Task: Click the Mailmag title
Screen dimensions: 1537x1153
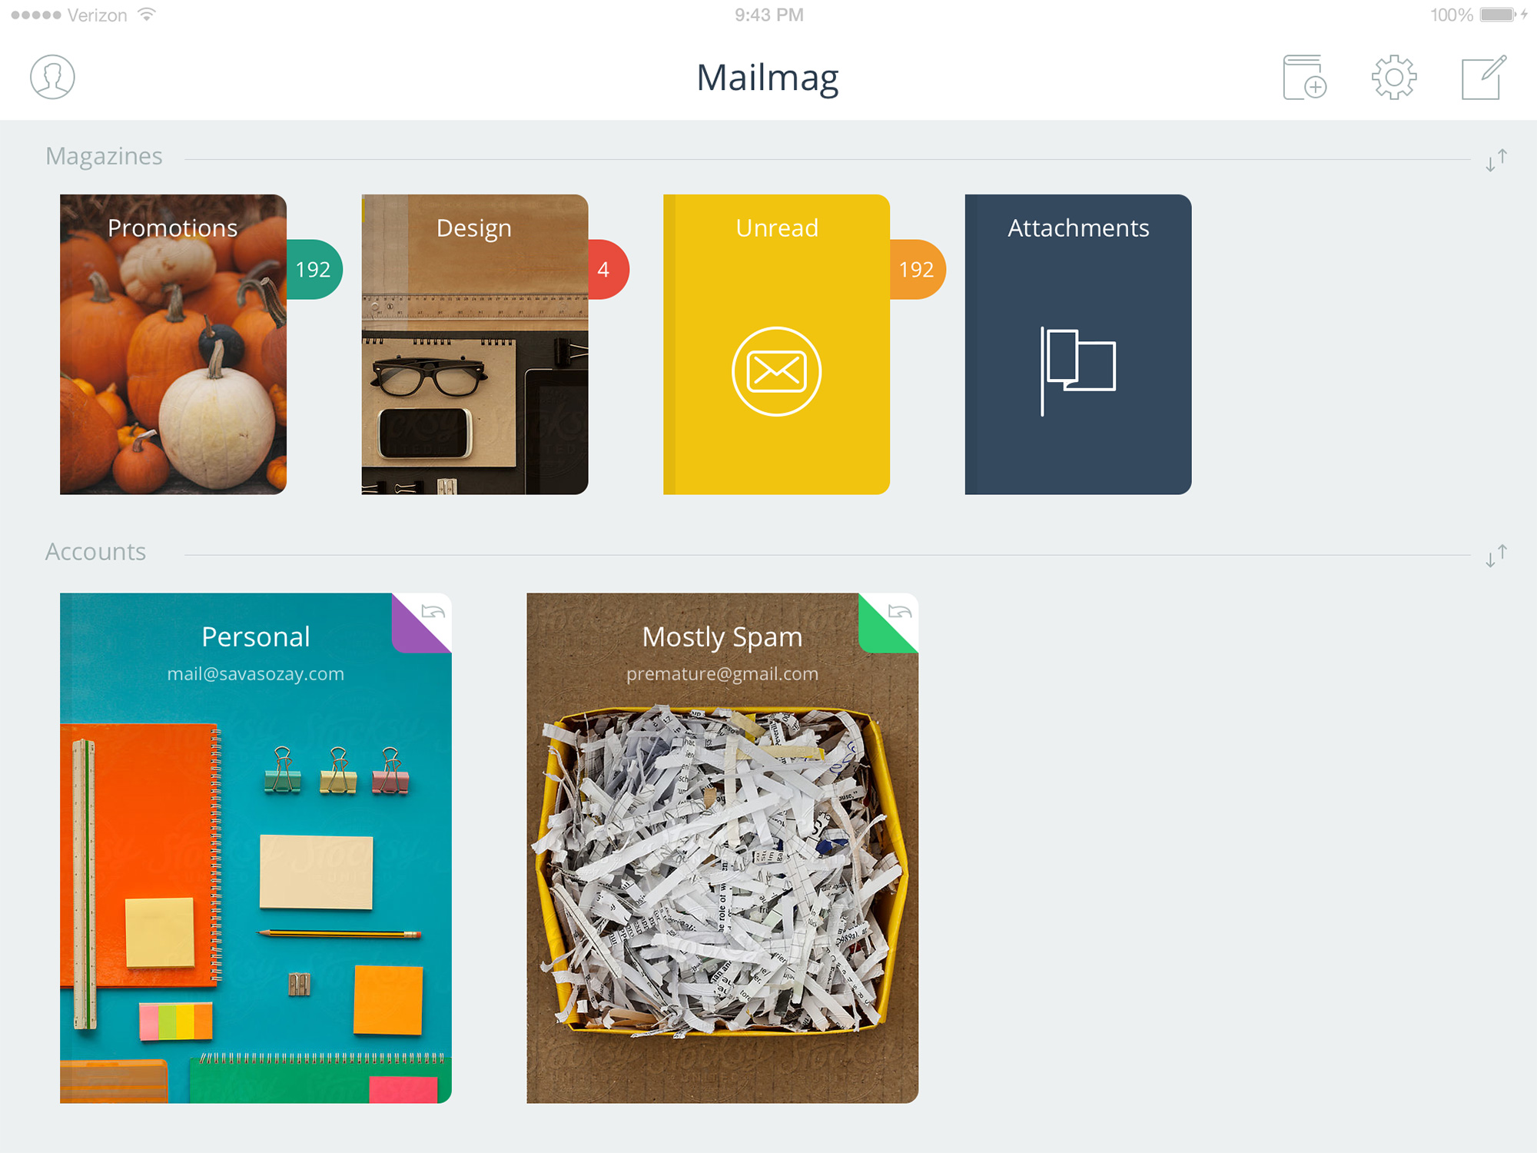Action: 768,78
